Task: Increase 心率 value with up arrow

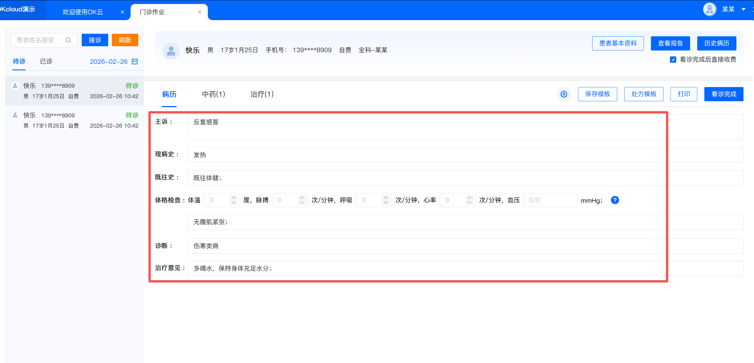Action: click(x=470, y=197)
